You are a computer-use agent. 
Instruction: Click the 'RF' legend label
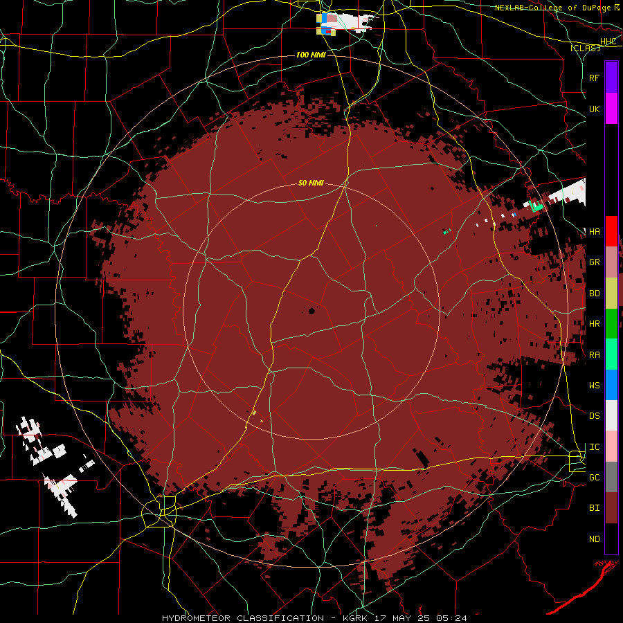[594, 78]
